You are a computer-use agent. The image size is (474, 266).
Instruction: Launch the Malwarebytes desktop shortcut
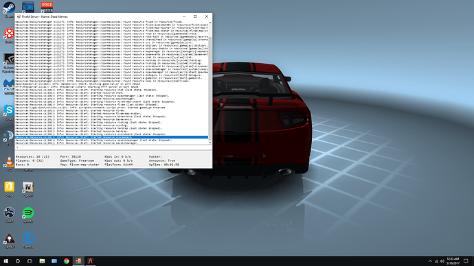point(9,85)
